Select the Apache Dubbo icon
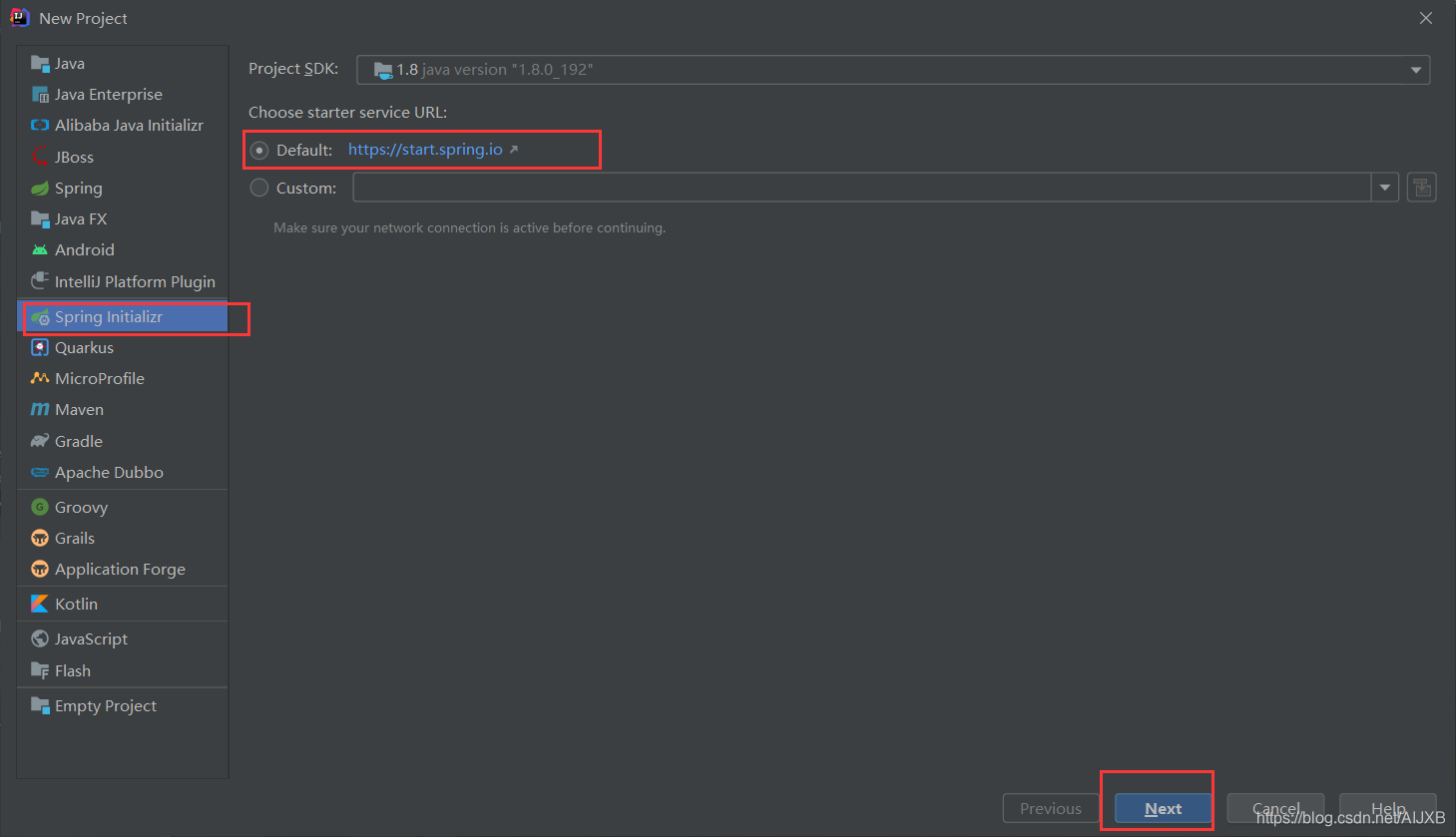The image size is (1456, 837). 40,473
